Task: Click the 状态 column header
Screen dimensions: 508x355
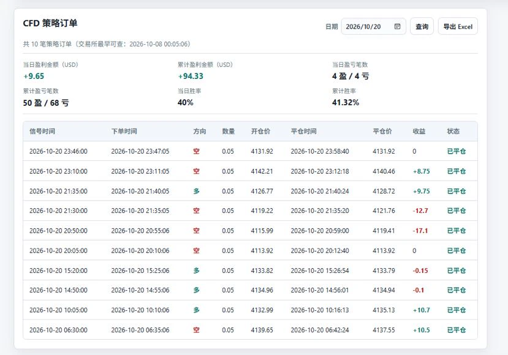Action: pos(453,132)
